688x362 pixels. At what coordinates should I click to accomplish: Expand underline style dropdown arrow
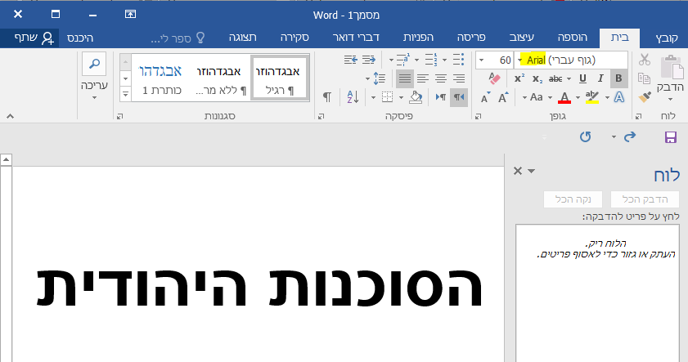569,79
